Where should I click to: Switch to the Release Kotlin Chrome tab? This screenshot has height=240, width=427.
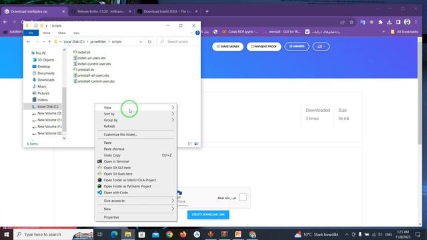[x=101, y=11]
